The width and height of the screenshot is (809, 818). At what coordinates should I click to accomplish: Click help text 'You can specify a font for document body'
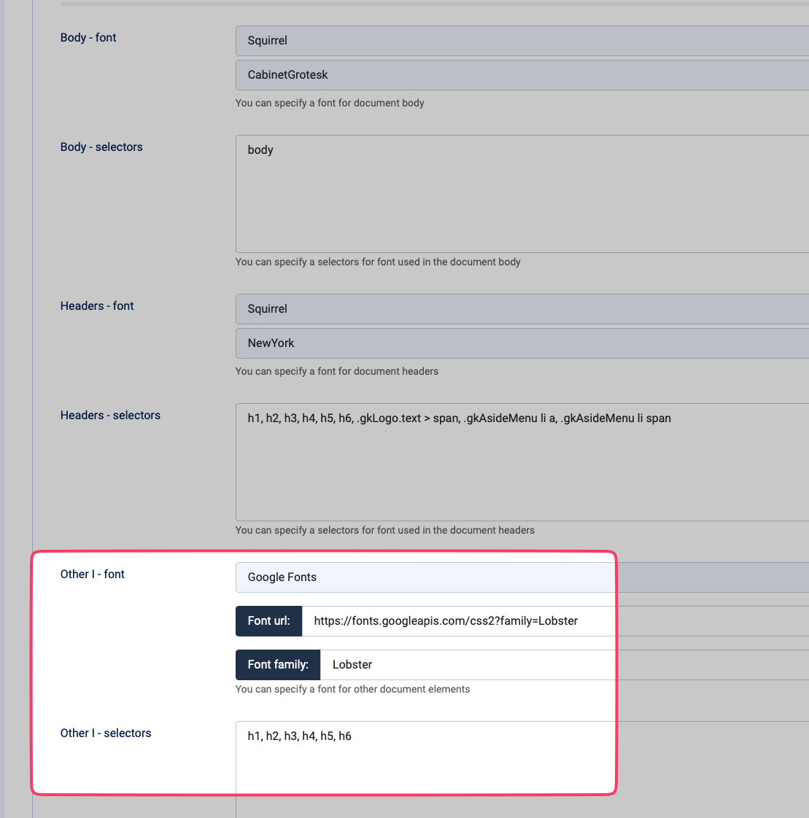click(330, 103)
